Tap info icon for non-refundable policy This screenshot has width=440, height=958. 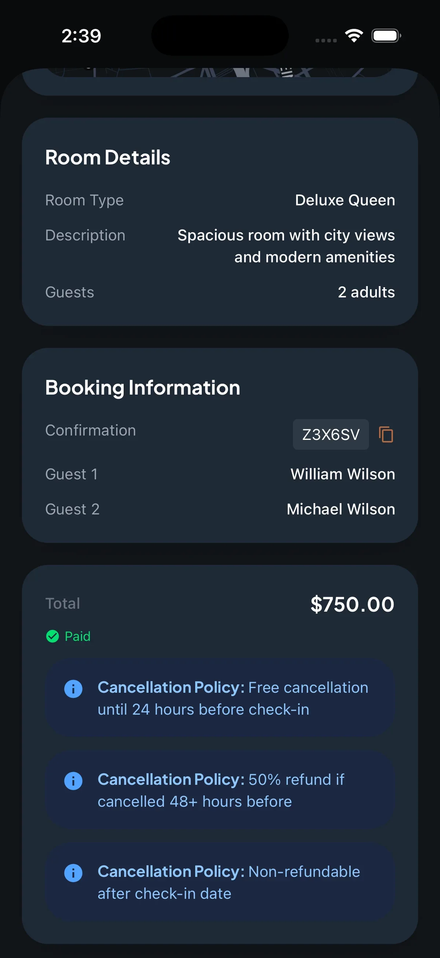tap(73, 873)
